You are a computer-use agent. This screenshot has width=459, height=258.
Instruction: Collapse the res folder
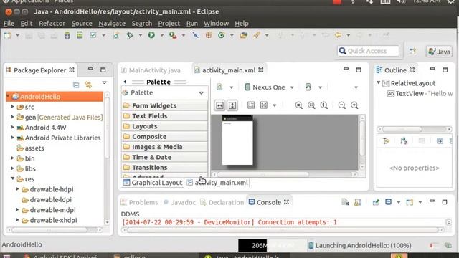pos(13,178)
